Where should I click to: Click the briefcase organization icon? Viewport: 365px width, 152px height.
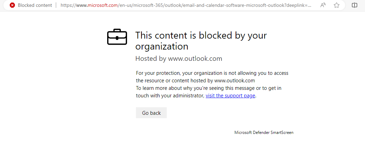pos(117,37)
